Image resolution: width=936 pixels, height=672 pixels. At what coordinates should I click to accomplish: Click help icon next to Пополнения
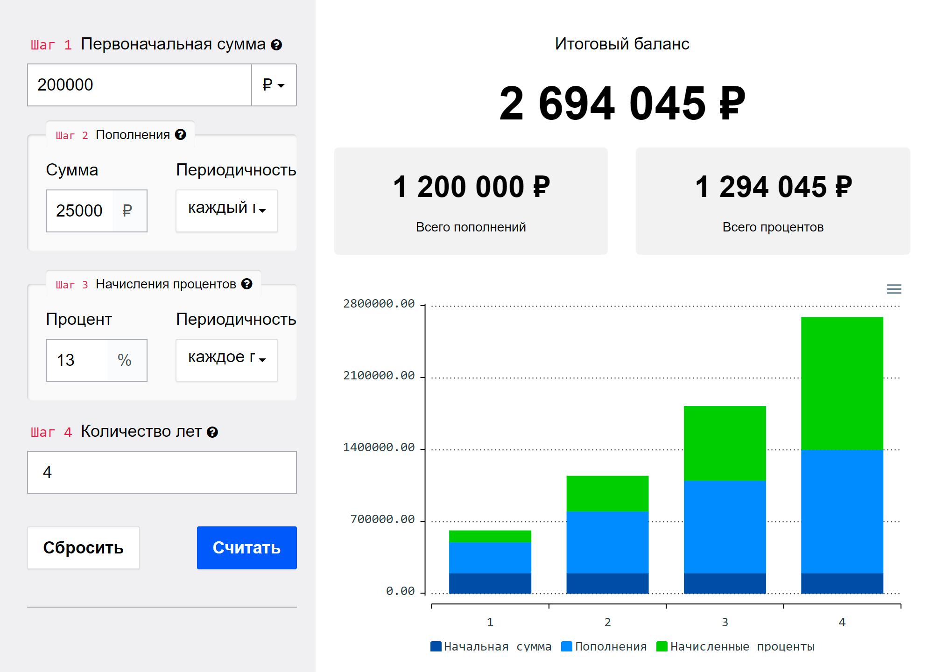[181, 134]
